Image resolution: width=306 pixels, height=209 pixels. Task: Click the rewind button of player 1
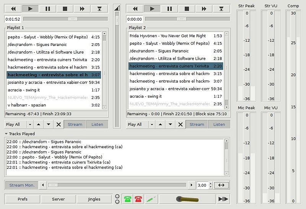[13, 9]
